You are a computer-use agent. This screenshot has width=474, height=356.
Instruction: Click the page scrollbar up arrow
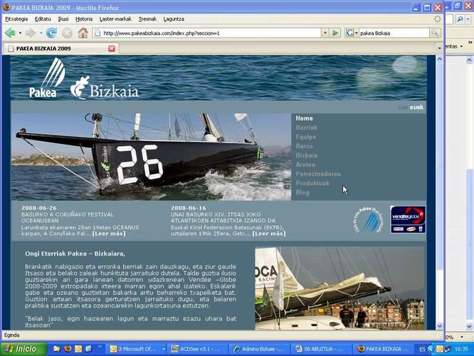click(x=440, y=60)
